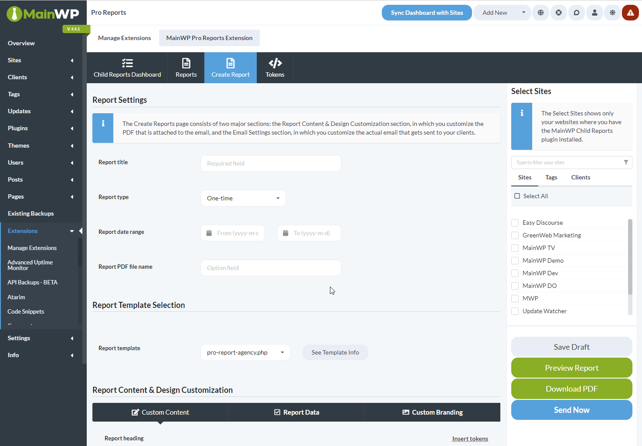Check the MainWP Demo site
The width and height of the screenshot is (642, 446).
click(515, 260)
